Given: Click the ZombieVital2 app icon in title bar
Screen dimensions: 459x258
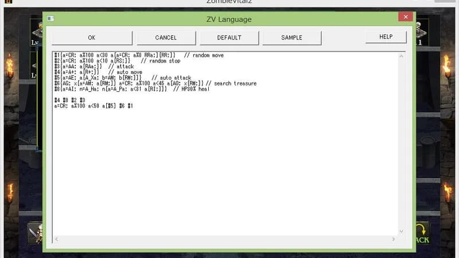Looking at the screenshot, I should pyautogui.click(x=9, y=2).
